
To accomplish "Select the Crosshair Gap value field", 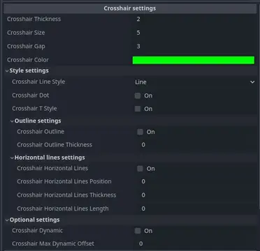I will [194, 46].
